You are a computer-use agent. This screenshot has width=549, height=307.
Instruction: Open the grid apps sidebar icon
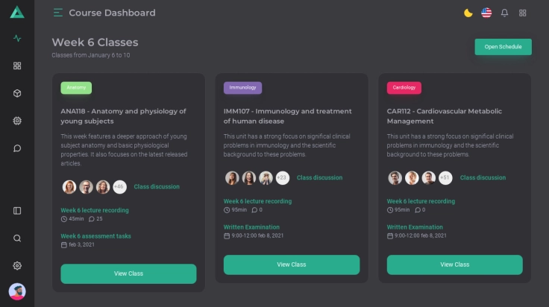17,66
